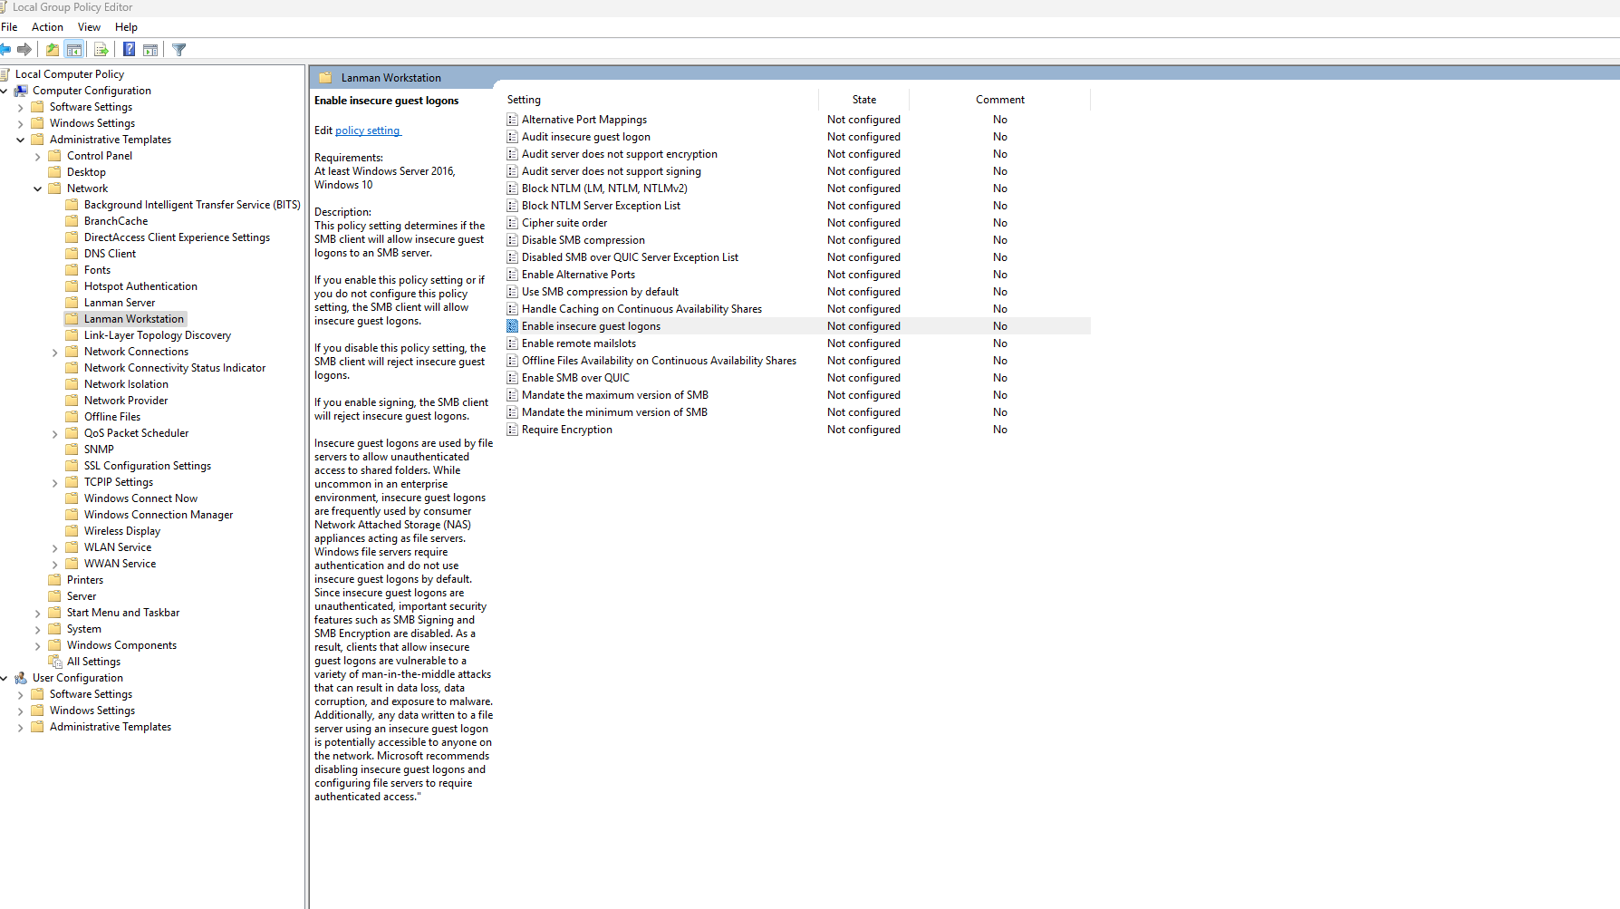The width and height of the screenshot is (1620, 909).
Task: Open the File menu
Action: [9, 27]
